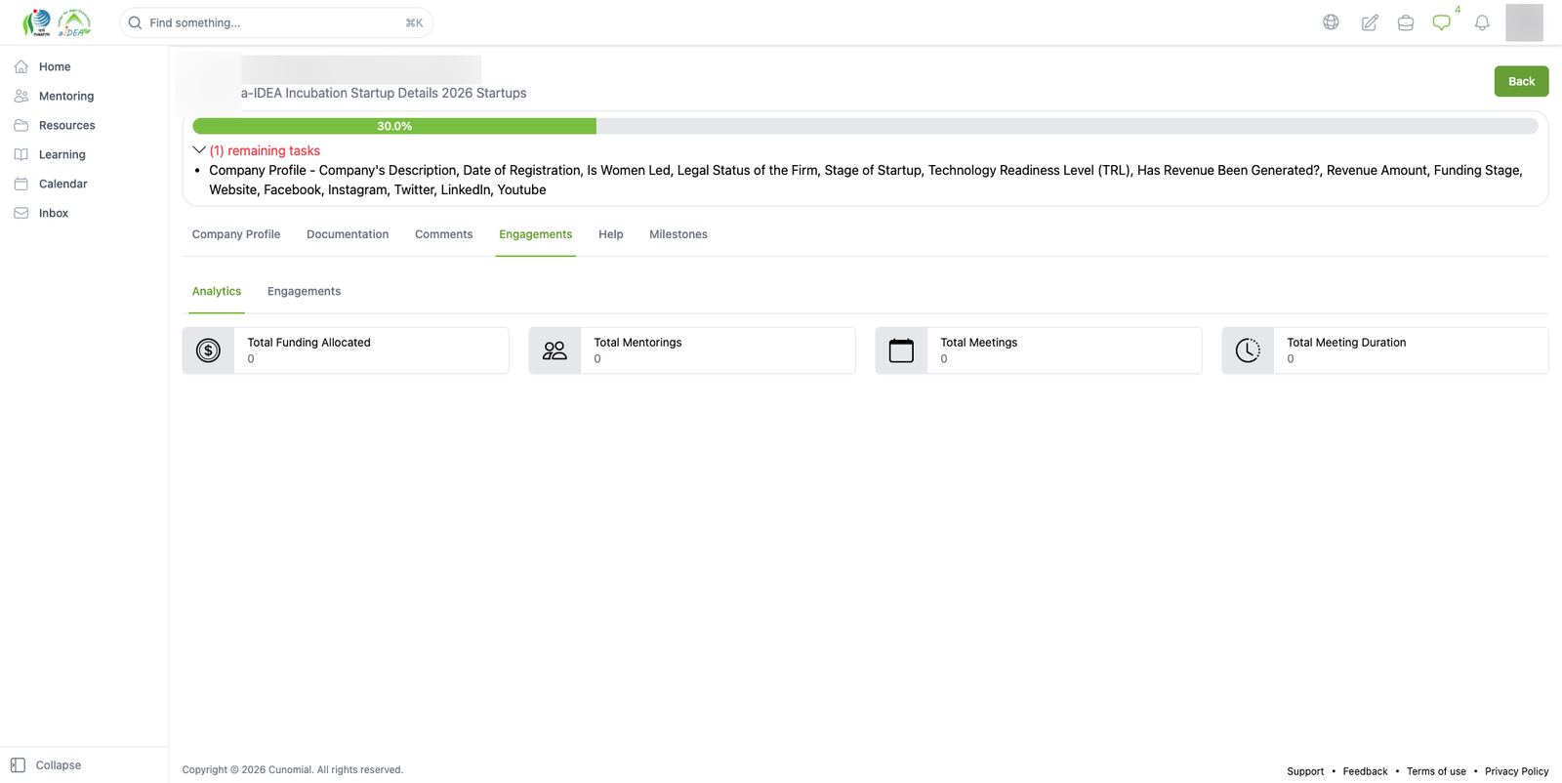Screen dimensions: 1562x783
Task: Click the Inbox envelope icon
Action: point(21,213)
